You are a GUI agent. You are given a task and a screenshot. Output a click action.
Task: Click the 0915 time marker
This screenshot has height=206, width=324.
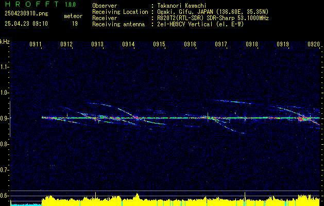(159, 44)
